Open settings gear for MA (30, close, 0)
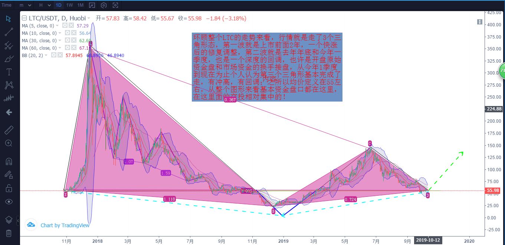505x245 pixels. point(68,40)
